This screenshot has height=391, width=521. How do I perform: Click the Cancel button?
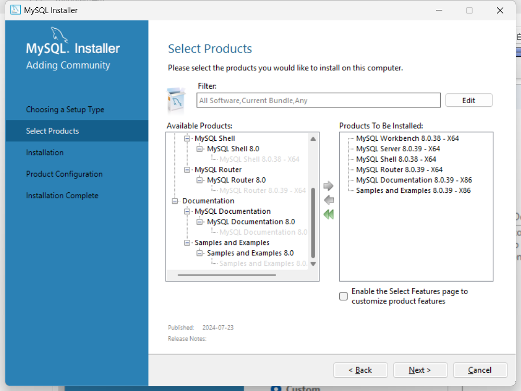(x=480, y=370)
